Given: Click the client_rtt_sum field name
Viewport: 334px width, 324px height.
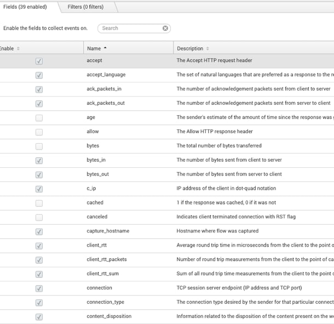Looking at the screenshot, I should tap(103, 274).
